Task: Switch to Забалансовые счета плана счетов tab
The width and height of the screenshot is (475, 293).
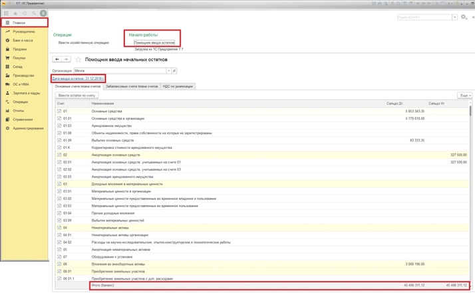Action: point(132,86)
